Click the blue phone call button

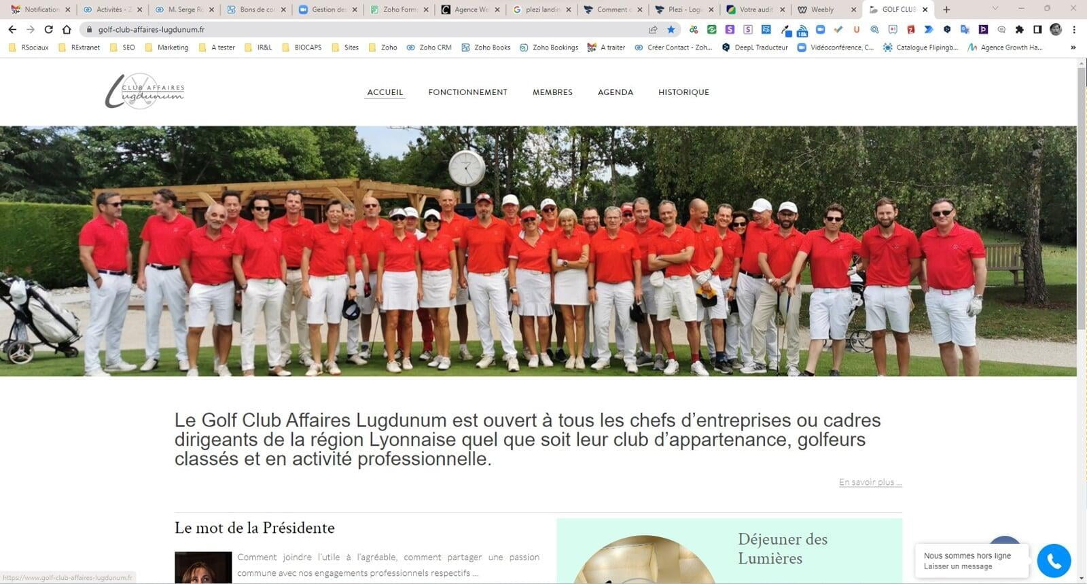click(1054, 560)
